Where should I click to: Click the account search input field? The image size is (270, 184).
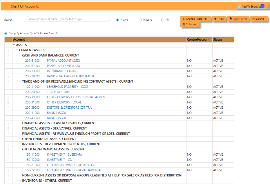68,19
